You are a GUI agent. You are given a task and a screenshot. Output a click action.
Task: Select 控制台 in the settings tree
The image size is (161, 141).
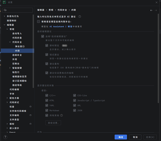[16, 64]
